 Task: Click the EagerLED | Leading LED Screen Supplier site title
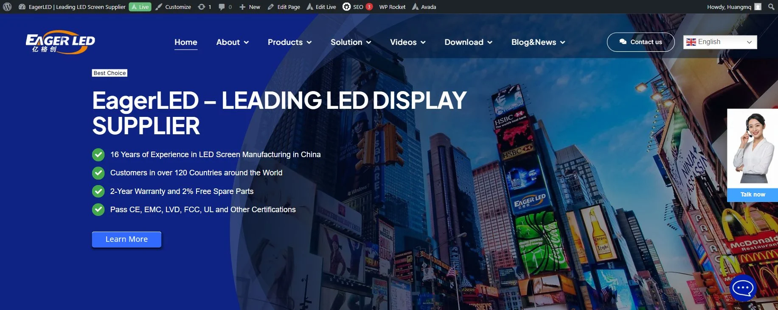(77, 7)
